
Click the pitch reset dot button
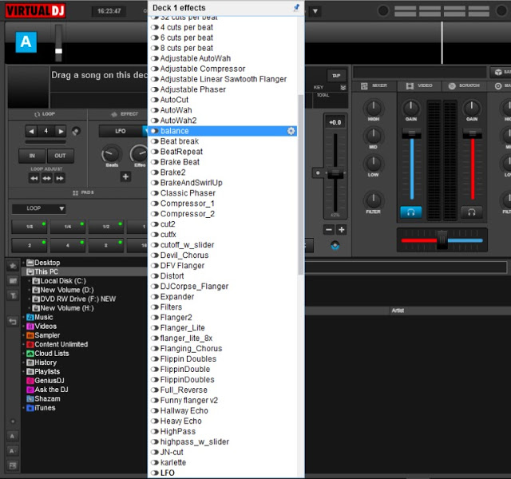tap(318, 173)
